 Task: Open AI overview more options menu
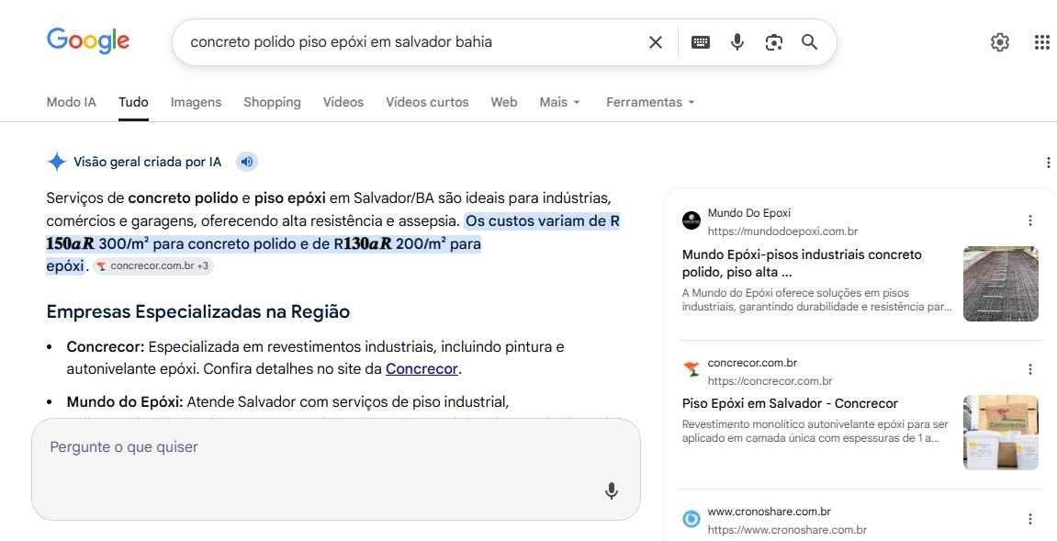coord(1048,163)
